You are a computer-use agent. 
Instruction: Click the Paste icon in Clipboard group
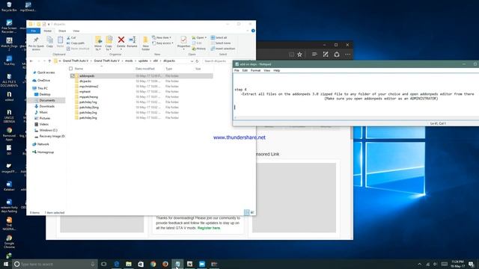[60, 42]
